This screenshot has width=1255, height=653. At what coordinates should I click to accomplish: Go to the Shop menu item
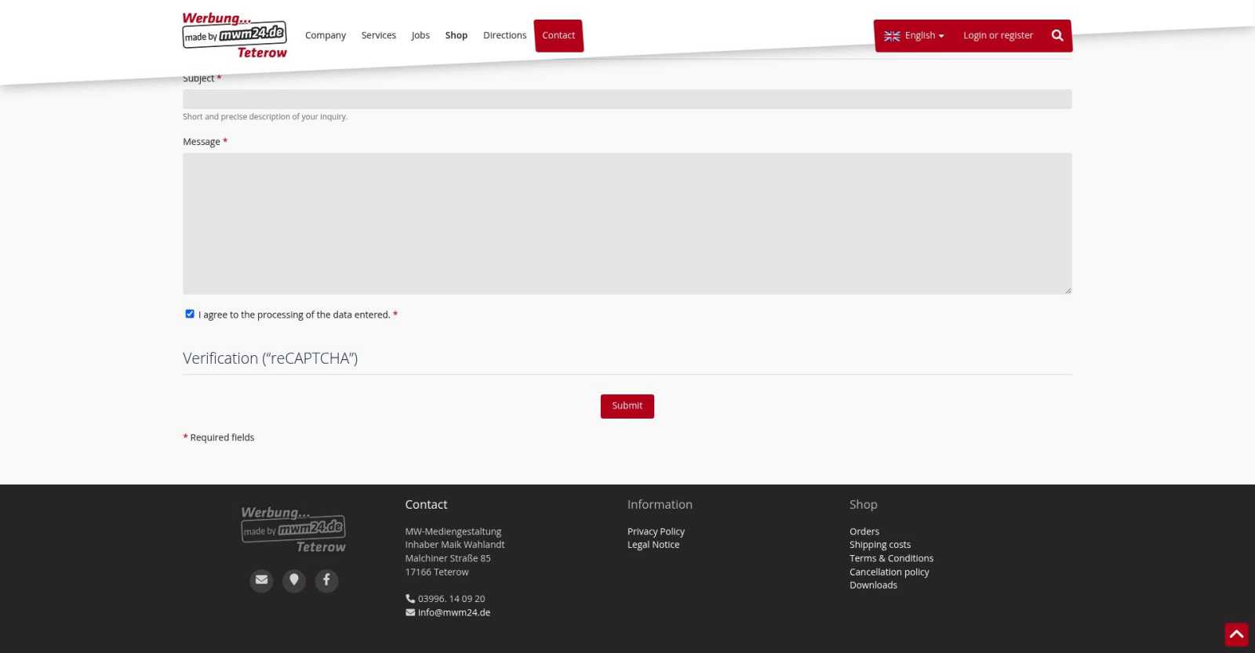[x=456, y=35]
